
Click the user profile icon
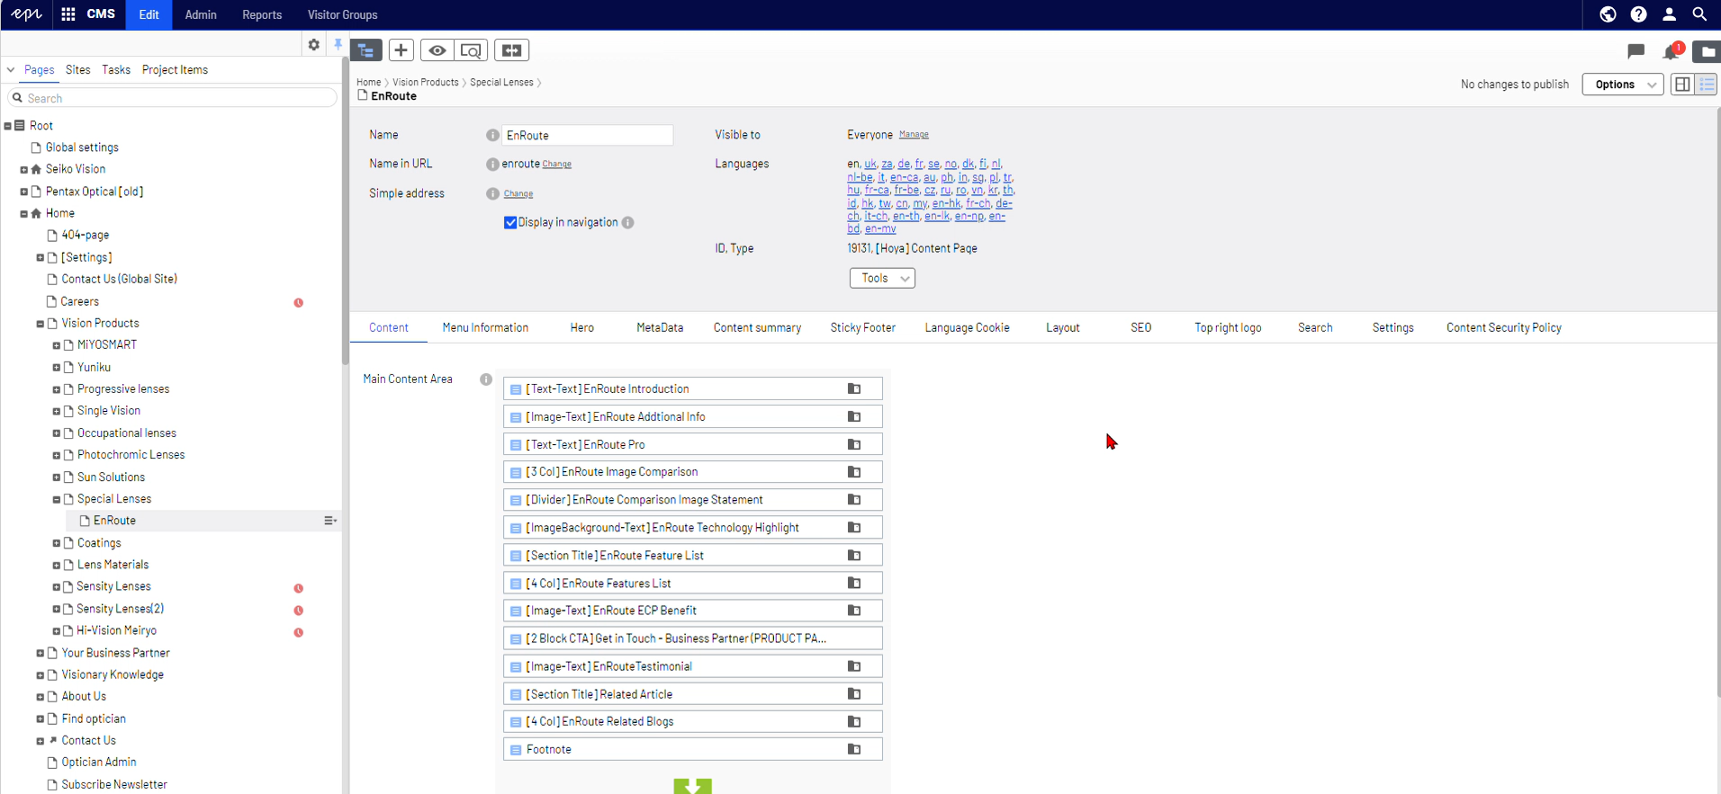(x=1669, y=14)
